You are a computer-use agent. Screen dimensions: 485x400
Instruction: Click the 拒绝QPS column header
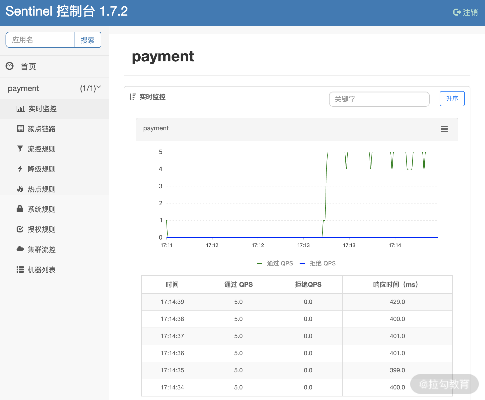click(308, 285)
